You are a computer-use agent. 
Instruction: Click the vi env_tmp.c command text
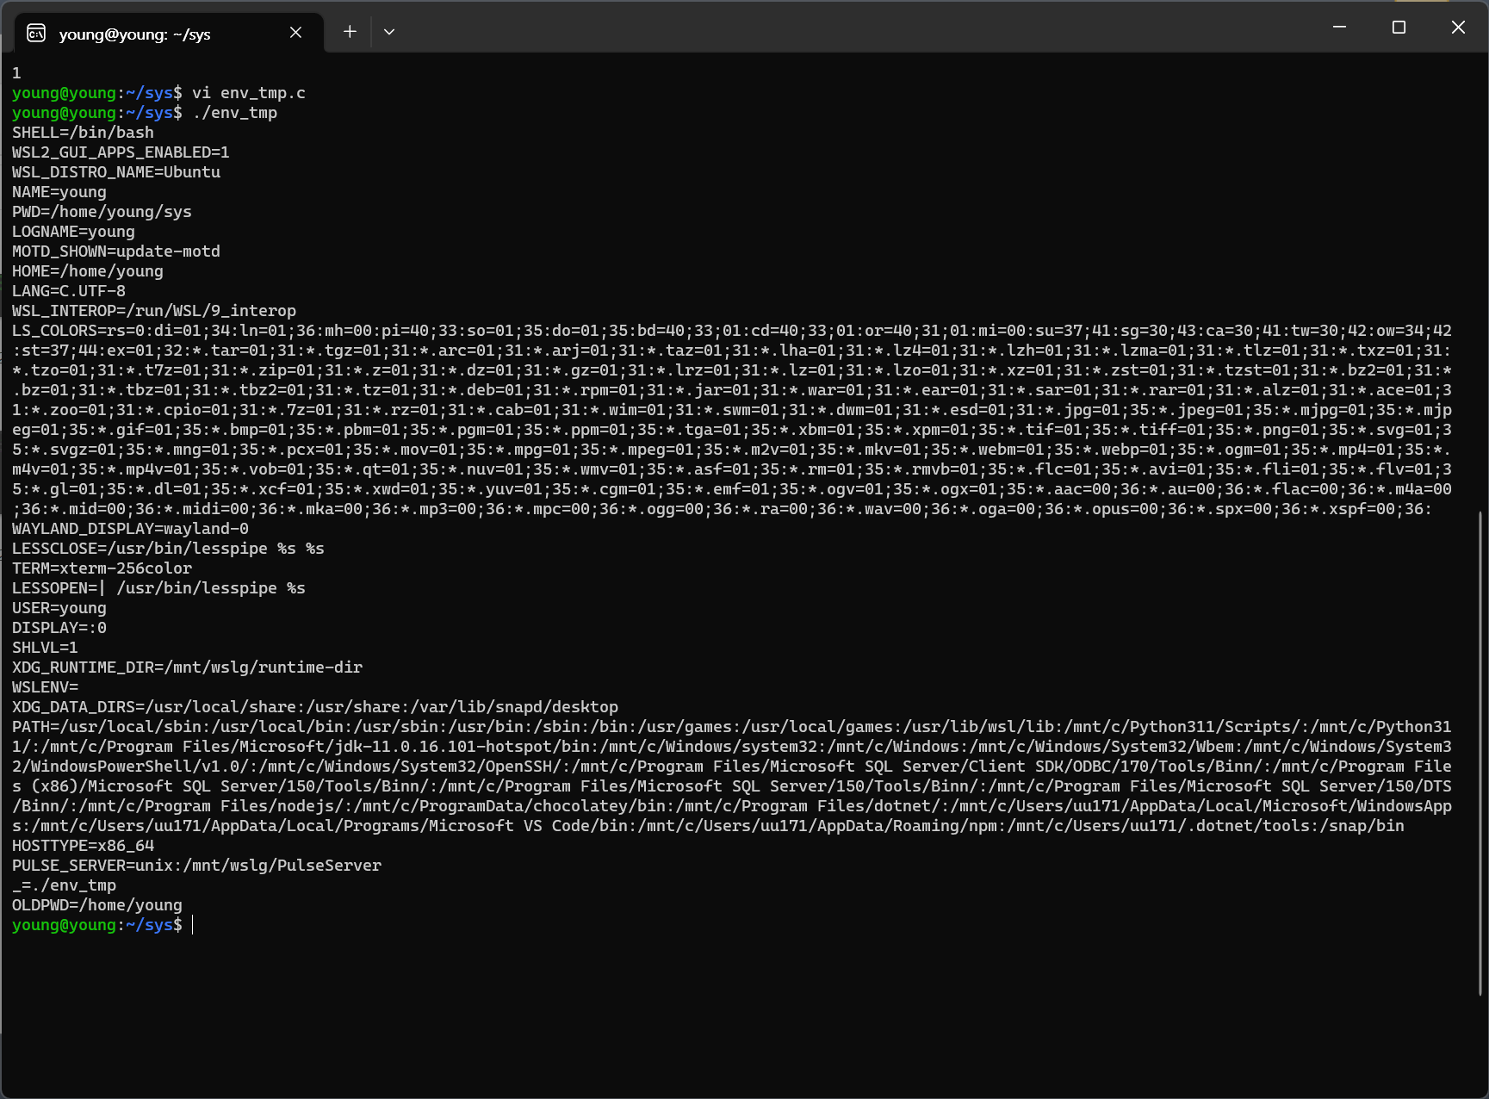coord(248,92)
